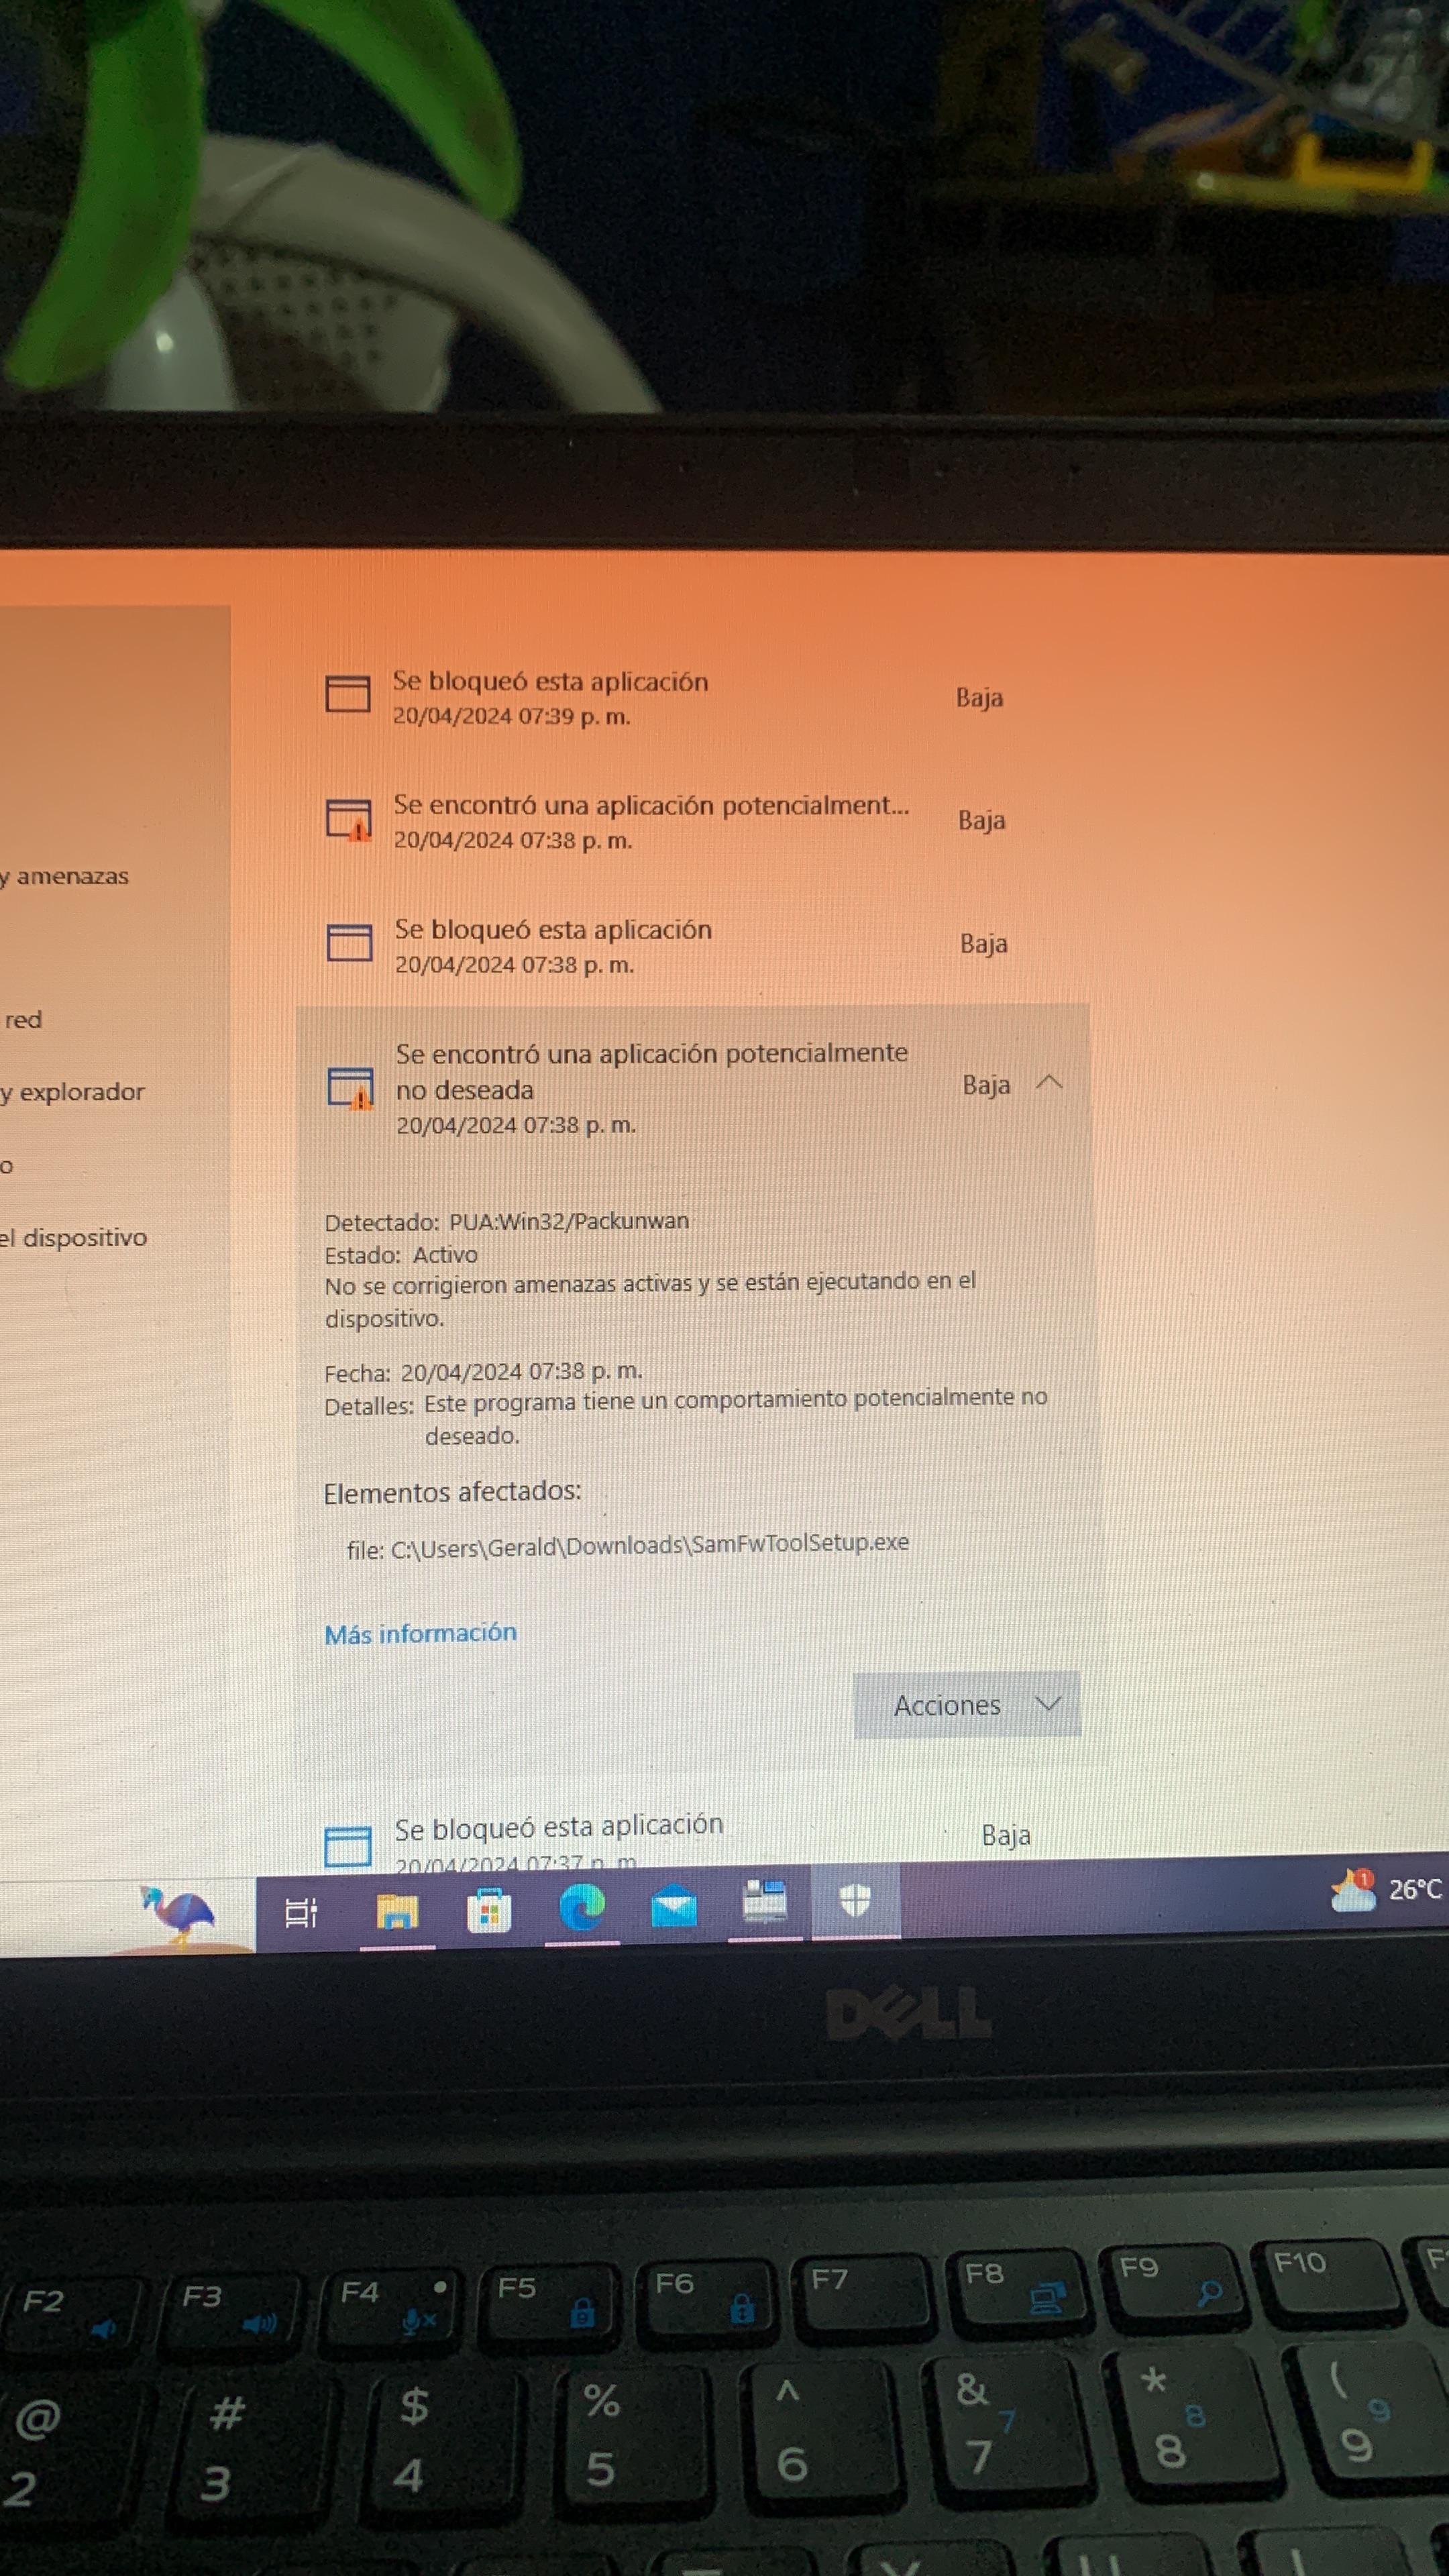Launch Microsoft Edge from taskbar
The image size is (1449, 2576).
(x=582, y=1907)
